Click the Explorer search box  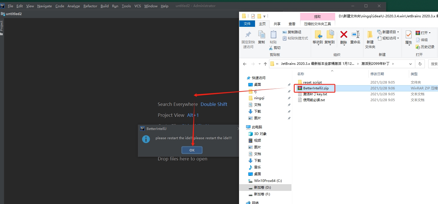(433, 64)
